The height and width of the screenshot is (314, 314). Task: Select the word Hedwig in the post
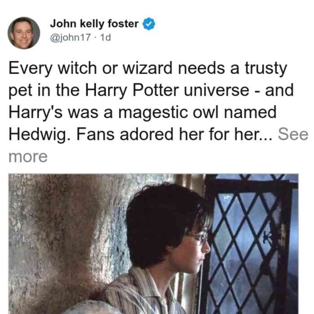coord(38,135)
